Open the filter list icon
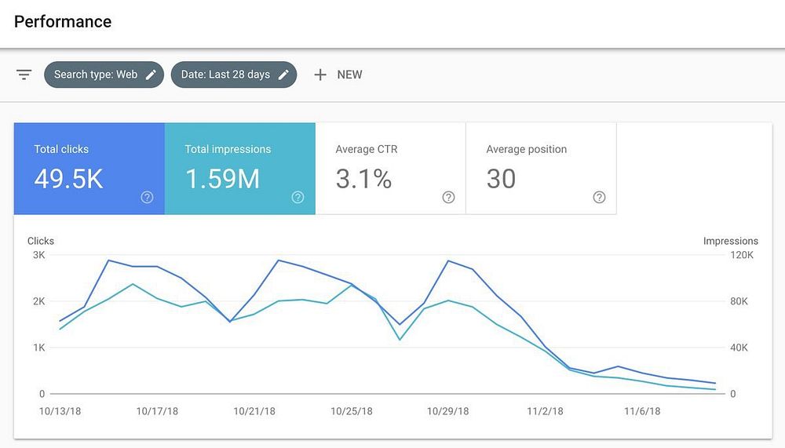Screen dimensions: 785x448 coord(24,75)
